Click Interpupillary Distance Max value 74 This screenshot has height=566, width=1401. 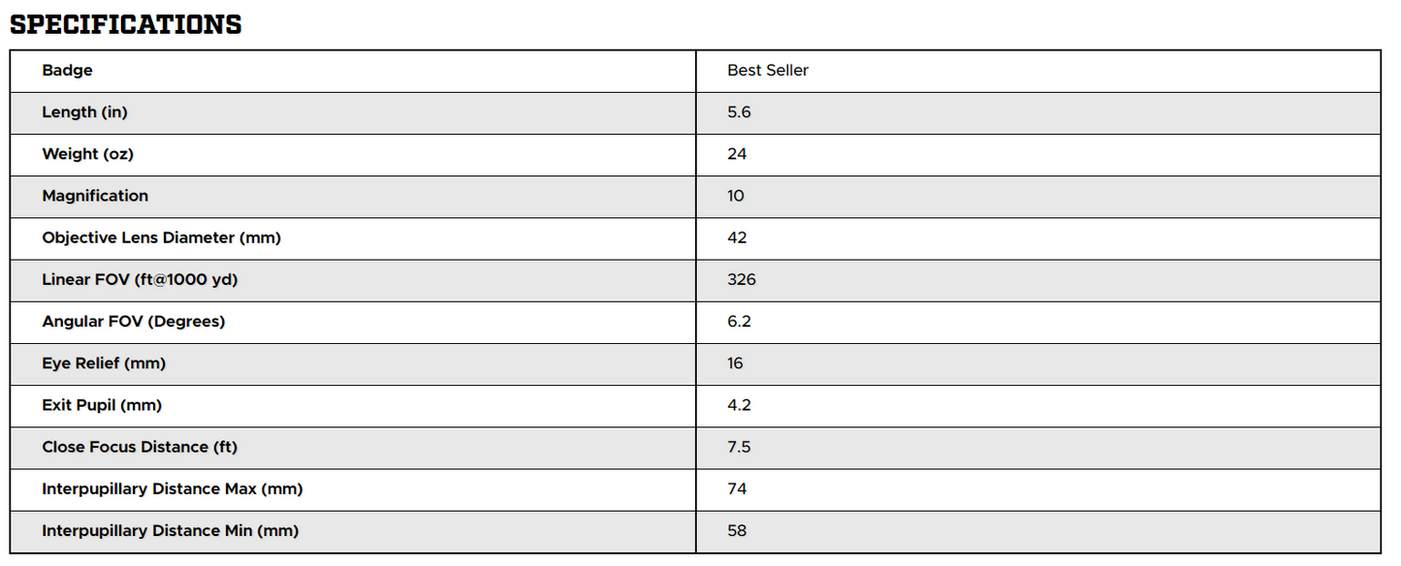(737, 488)
